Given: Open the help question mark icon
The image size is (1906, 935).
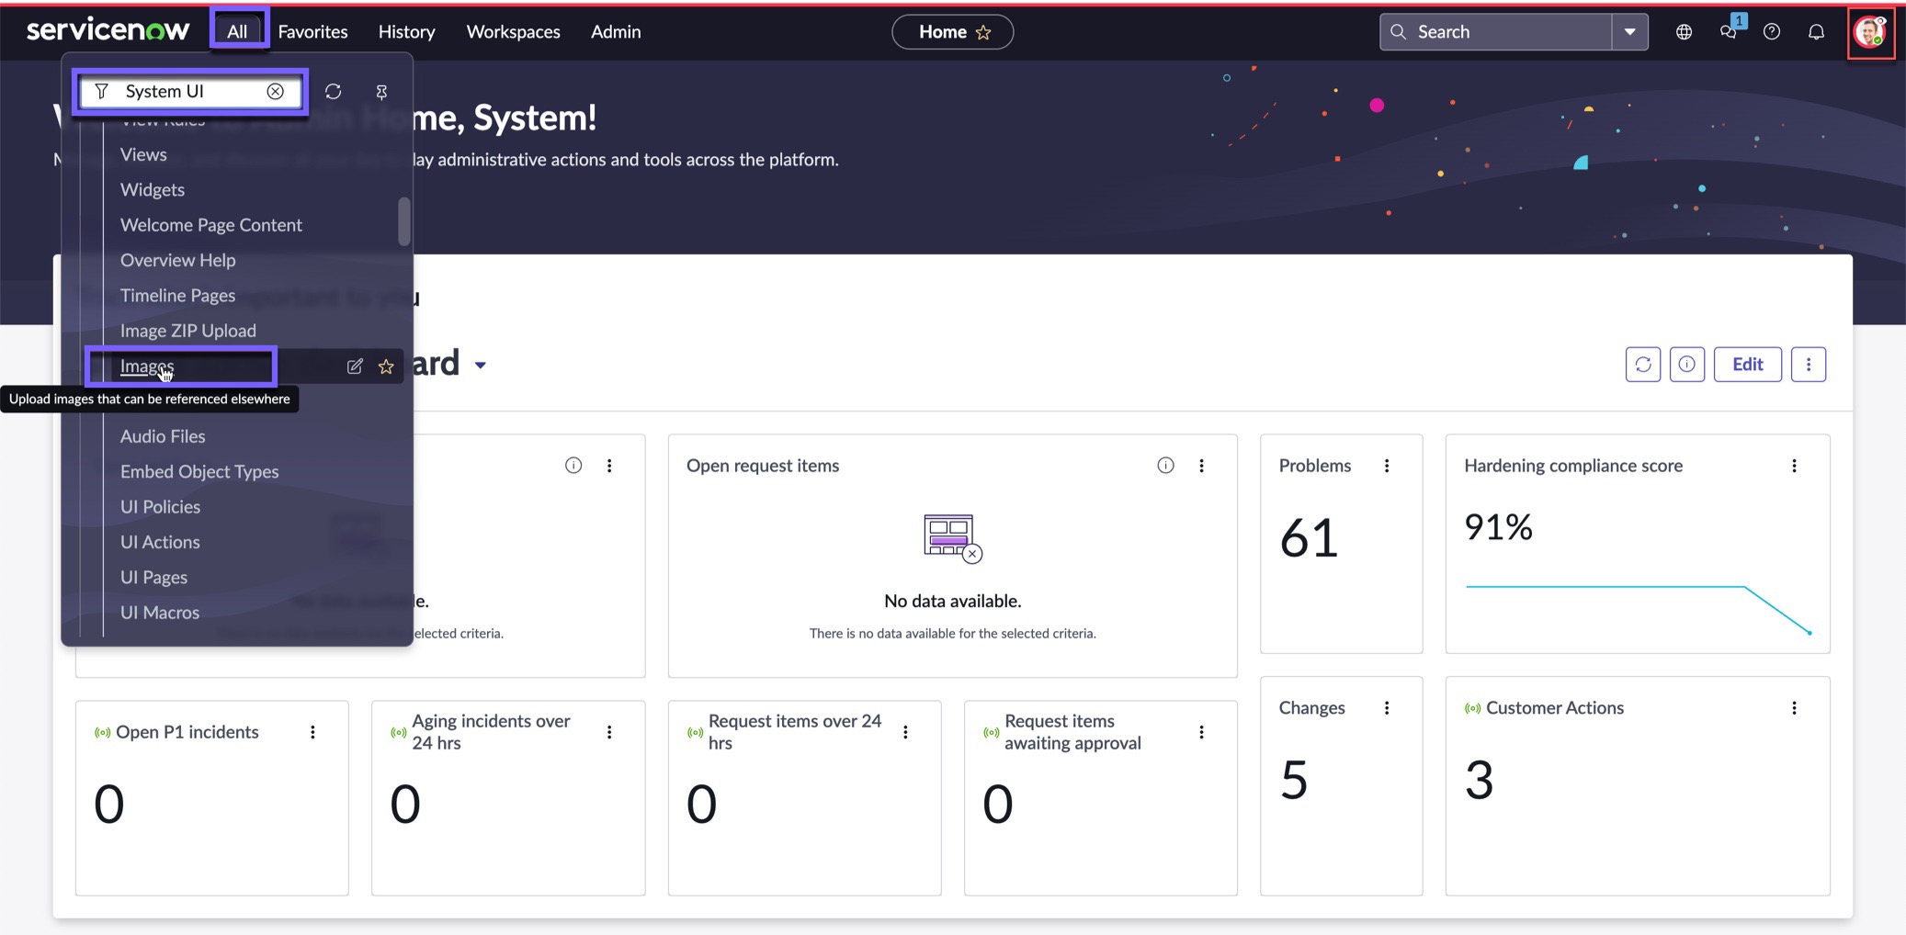Looking at the screenshot, I should pyautogui.click(x=1772, y=32).
